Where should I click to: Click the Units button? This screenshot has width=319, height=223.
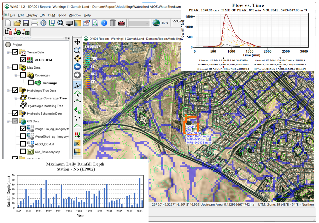pos(161,23)
